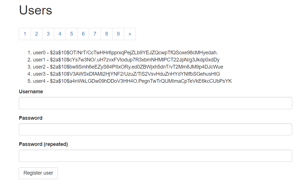This screenshot has width=305, height=188.
Task: Open page 7 of the list
Action: [95, 34]
